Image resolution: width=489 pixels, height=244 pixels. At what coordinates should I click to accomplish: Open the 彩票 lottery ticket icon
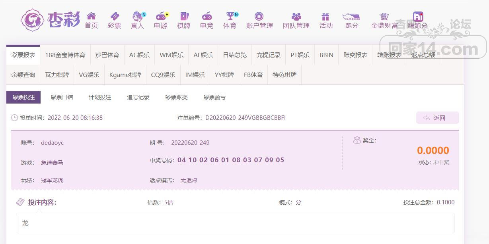115,16
